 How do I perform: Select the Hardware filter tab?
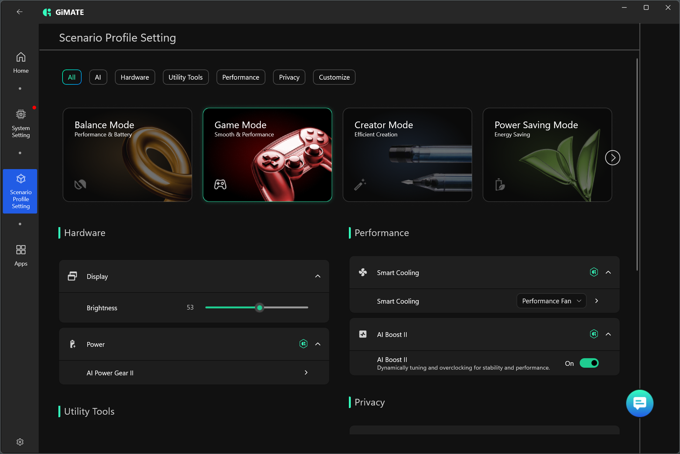[x=135, y=77]
